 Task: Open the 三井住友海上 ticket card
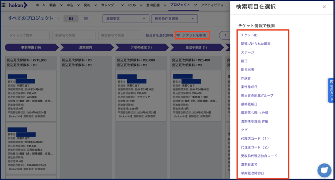coord(31,148)
